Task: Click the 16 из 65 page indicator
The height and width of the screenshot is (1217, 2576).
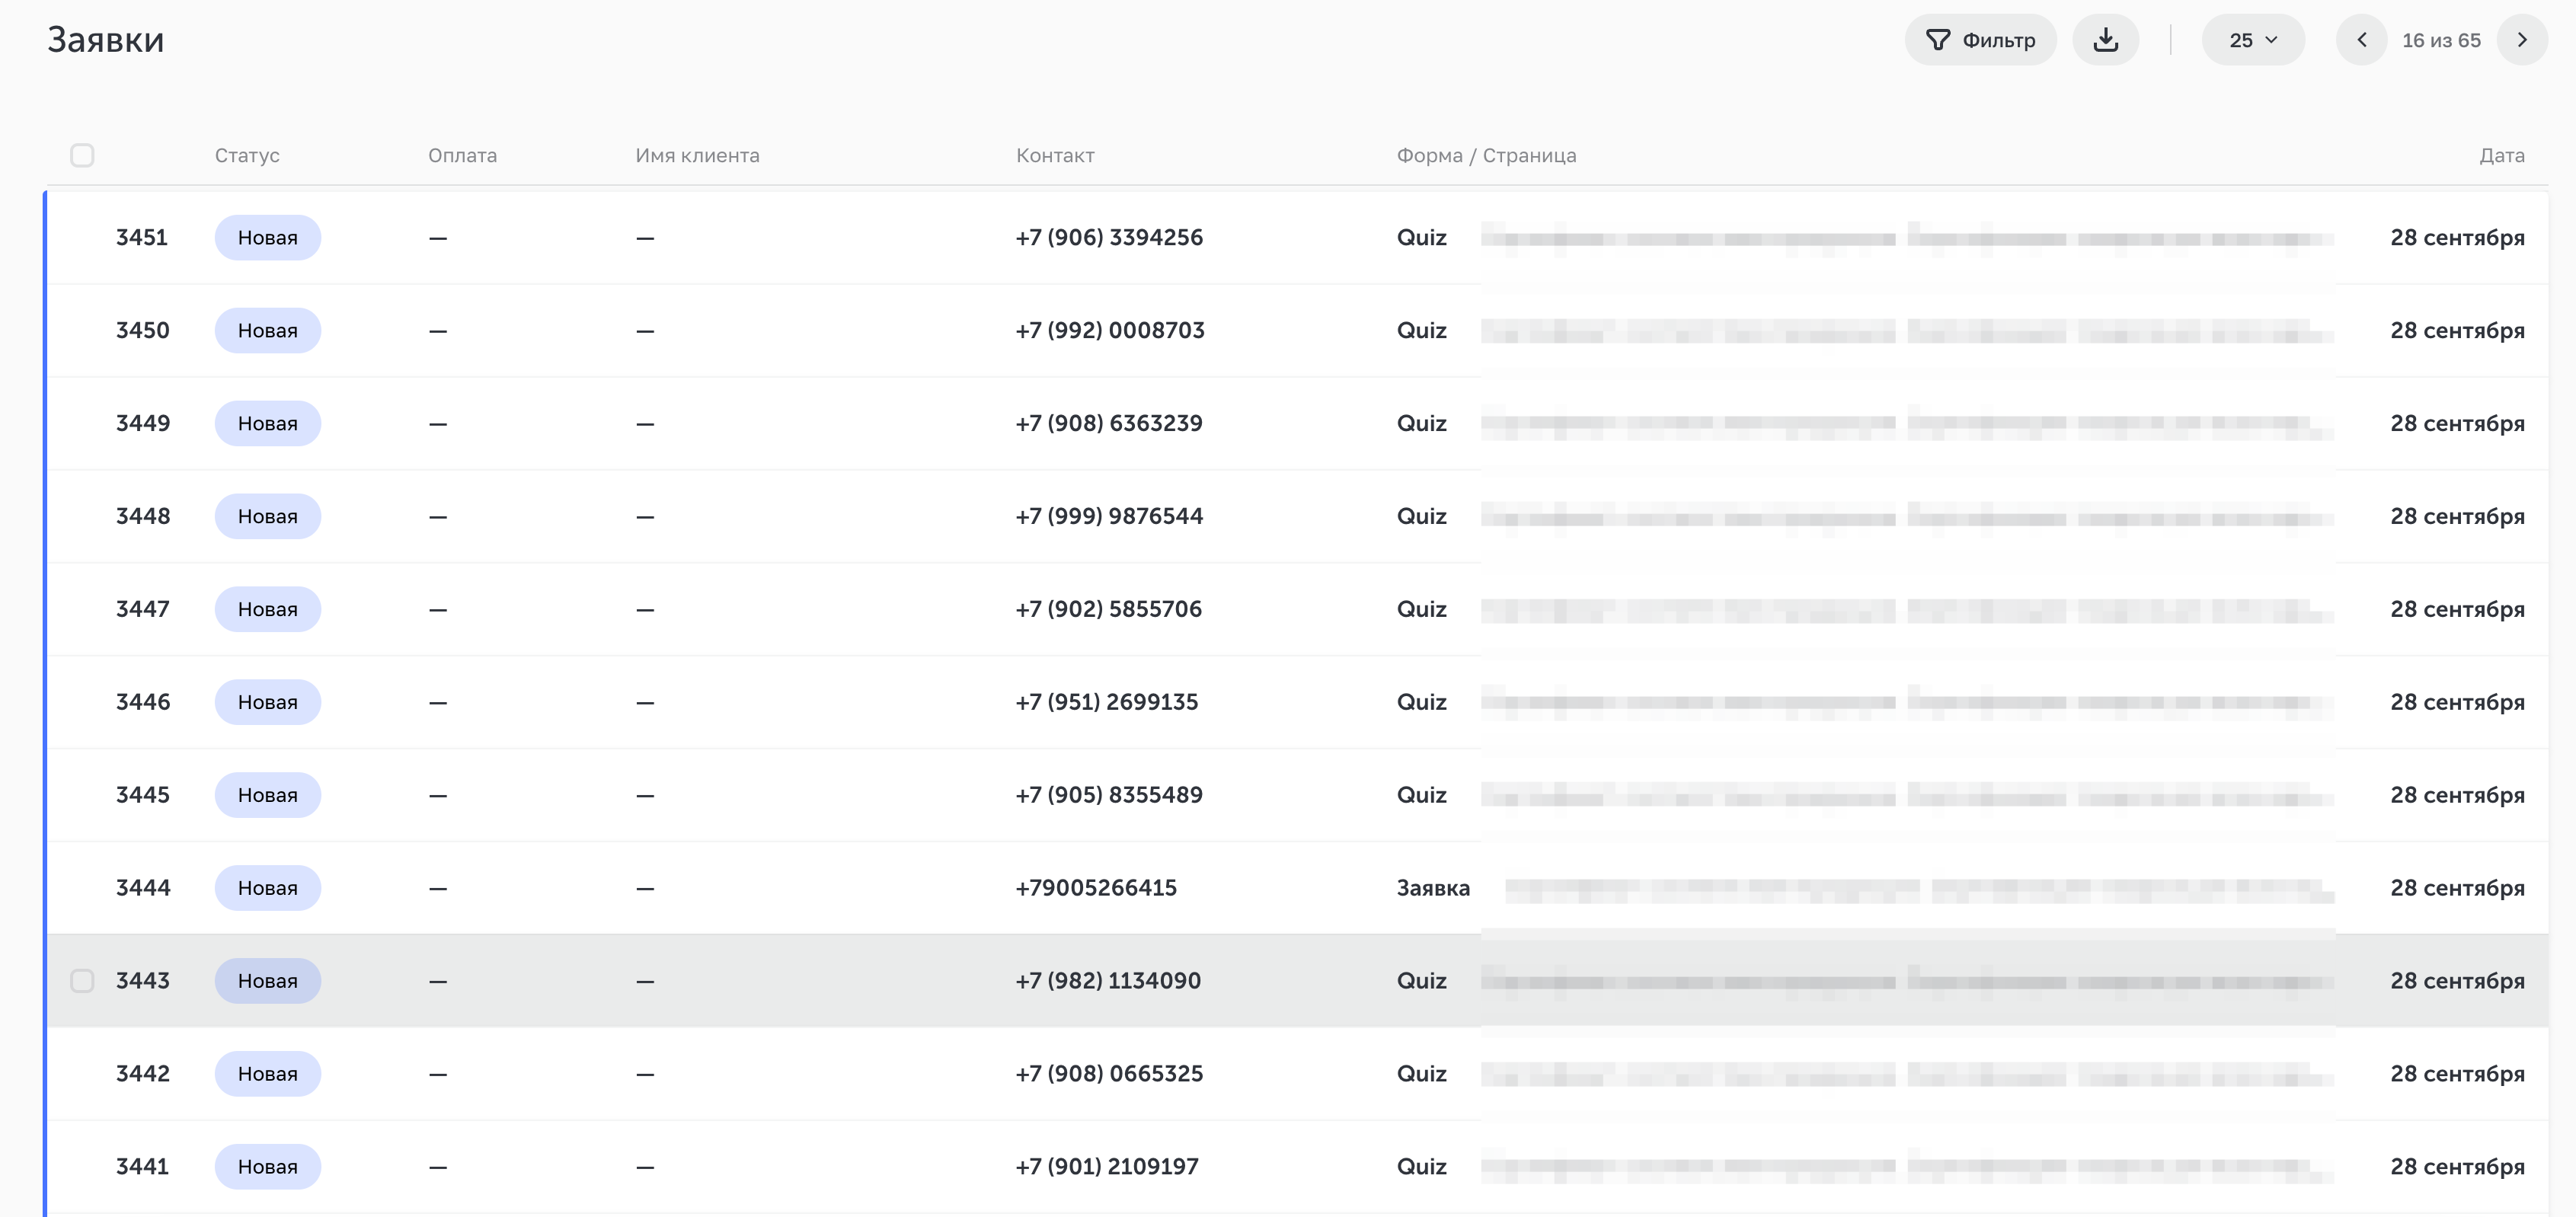Action: pyautogui.click(x=2441, y=40)
